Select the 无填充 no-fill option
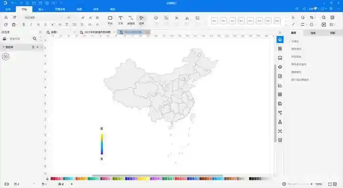This screenshot has width=343, height=188. tap(295, 41)
